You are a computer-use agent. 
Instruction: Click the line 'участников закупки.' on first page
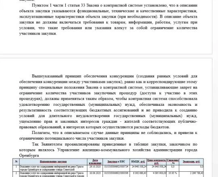38,33
